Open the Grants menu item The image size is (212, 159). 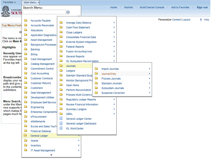35,141
